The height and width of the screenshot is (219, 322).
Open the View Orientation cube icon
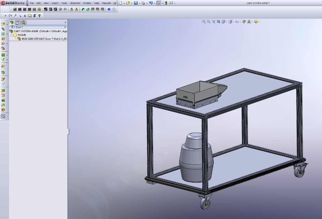point(223,22)
